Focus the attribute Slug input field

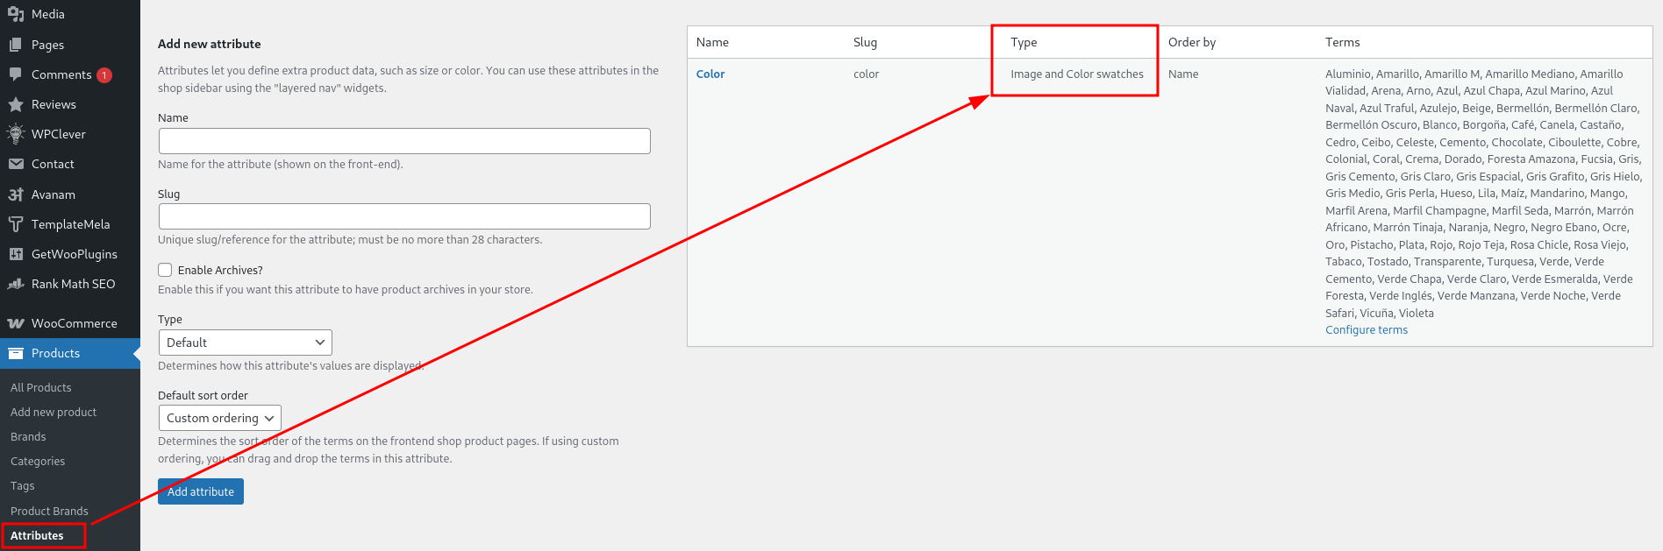[404, 216]
